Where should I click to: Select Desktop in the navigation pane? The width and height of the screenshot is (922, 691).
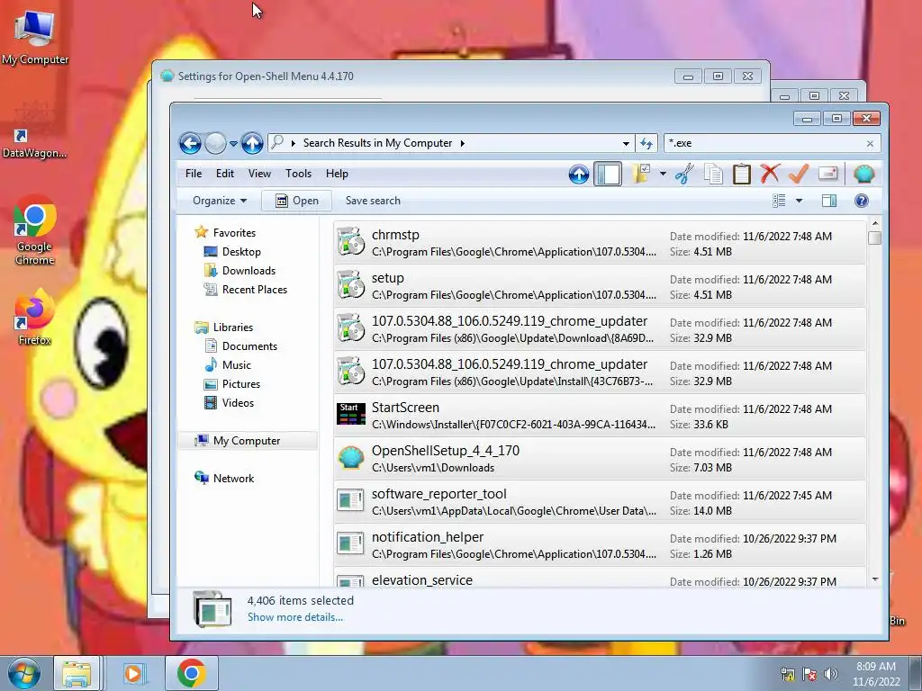tap(241, 252)
